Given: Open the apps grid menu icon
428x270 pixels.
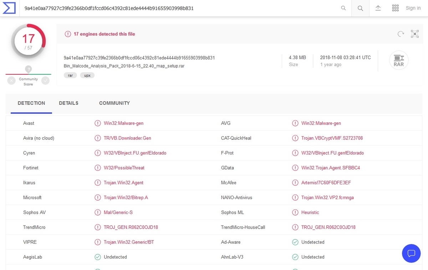Looking at the screenshot, I should [x=395, y=8].
